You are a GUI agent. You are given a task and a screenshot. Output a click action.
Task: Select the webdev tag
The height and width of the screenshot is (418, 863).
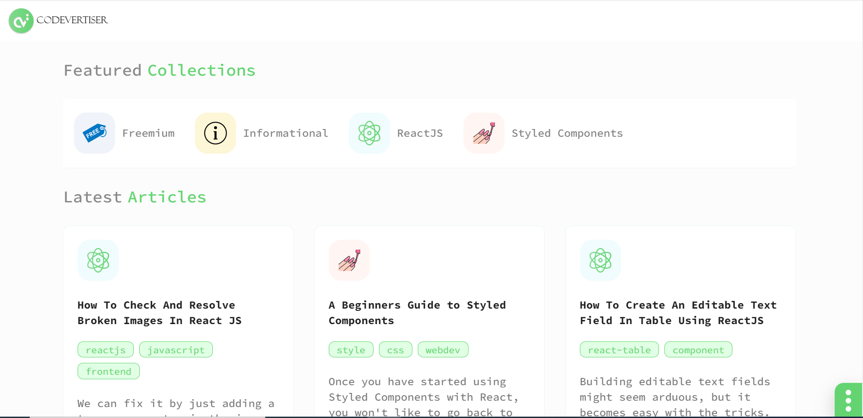click(x=443, y=350)
